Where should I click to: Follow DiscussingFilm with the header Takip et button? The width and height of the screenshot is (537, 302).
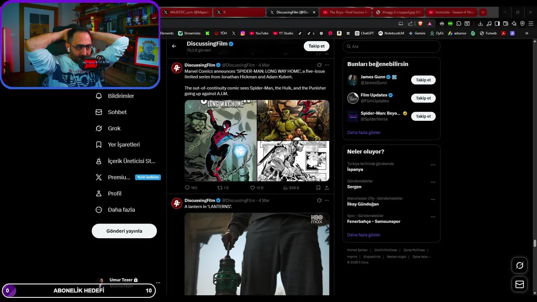click(x=316, y=46)
